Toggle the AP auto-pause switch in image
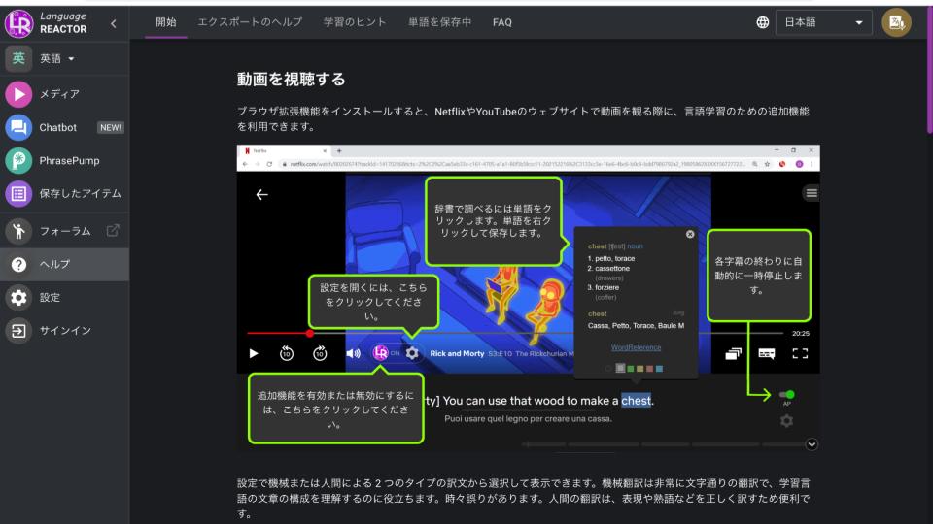 click(x=786, y=395)
